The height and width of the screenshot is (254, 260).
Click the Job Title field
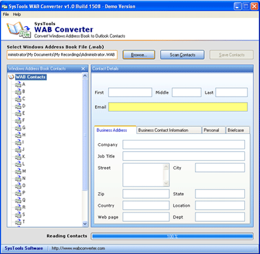point(184,156)
